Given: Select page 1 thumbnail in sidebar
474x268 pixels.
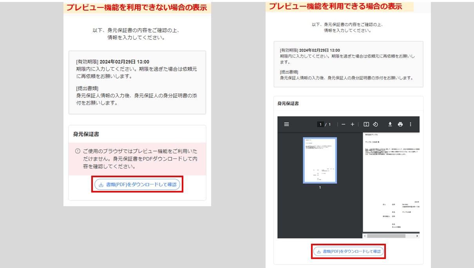Looking at the screenshot, I should (320, 160).
